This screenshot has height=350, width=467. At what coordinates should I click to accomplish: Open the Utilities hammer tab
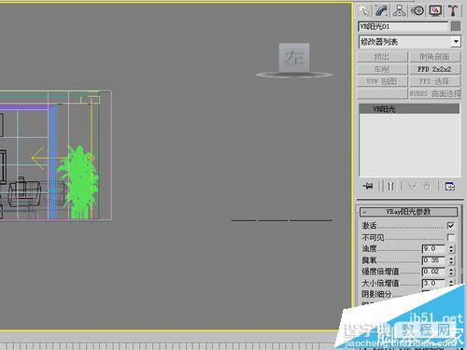coord(453,10)
